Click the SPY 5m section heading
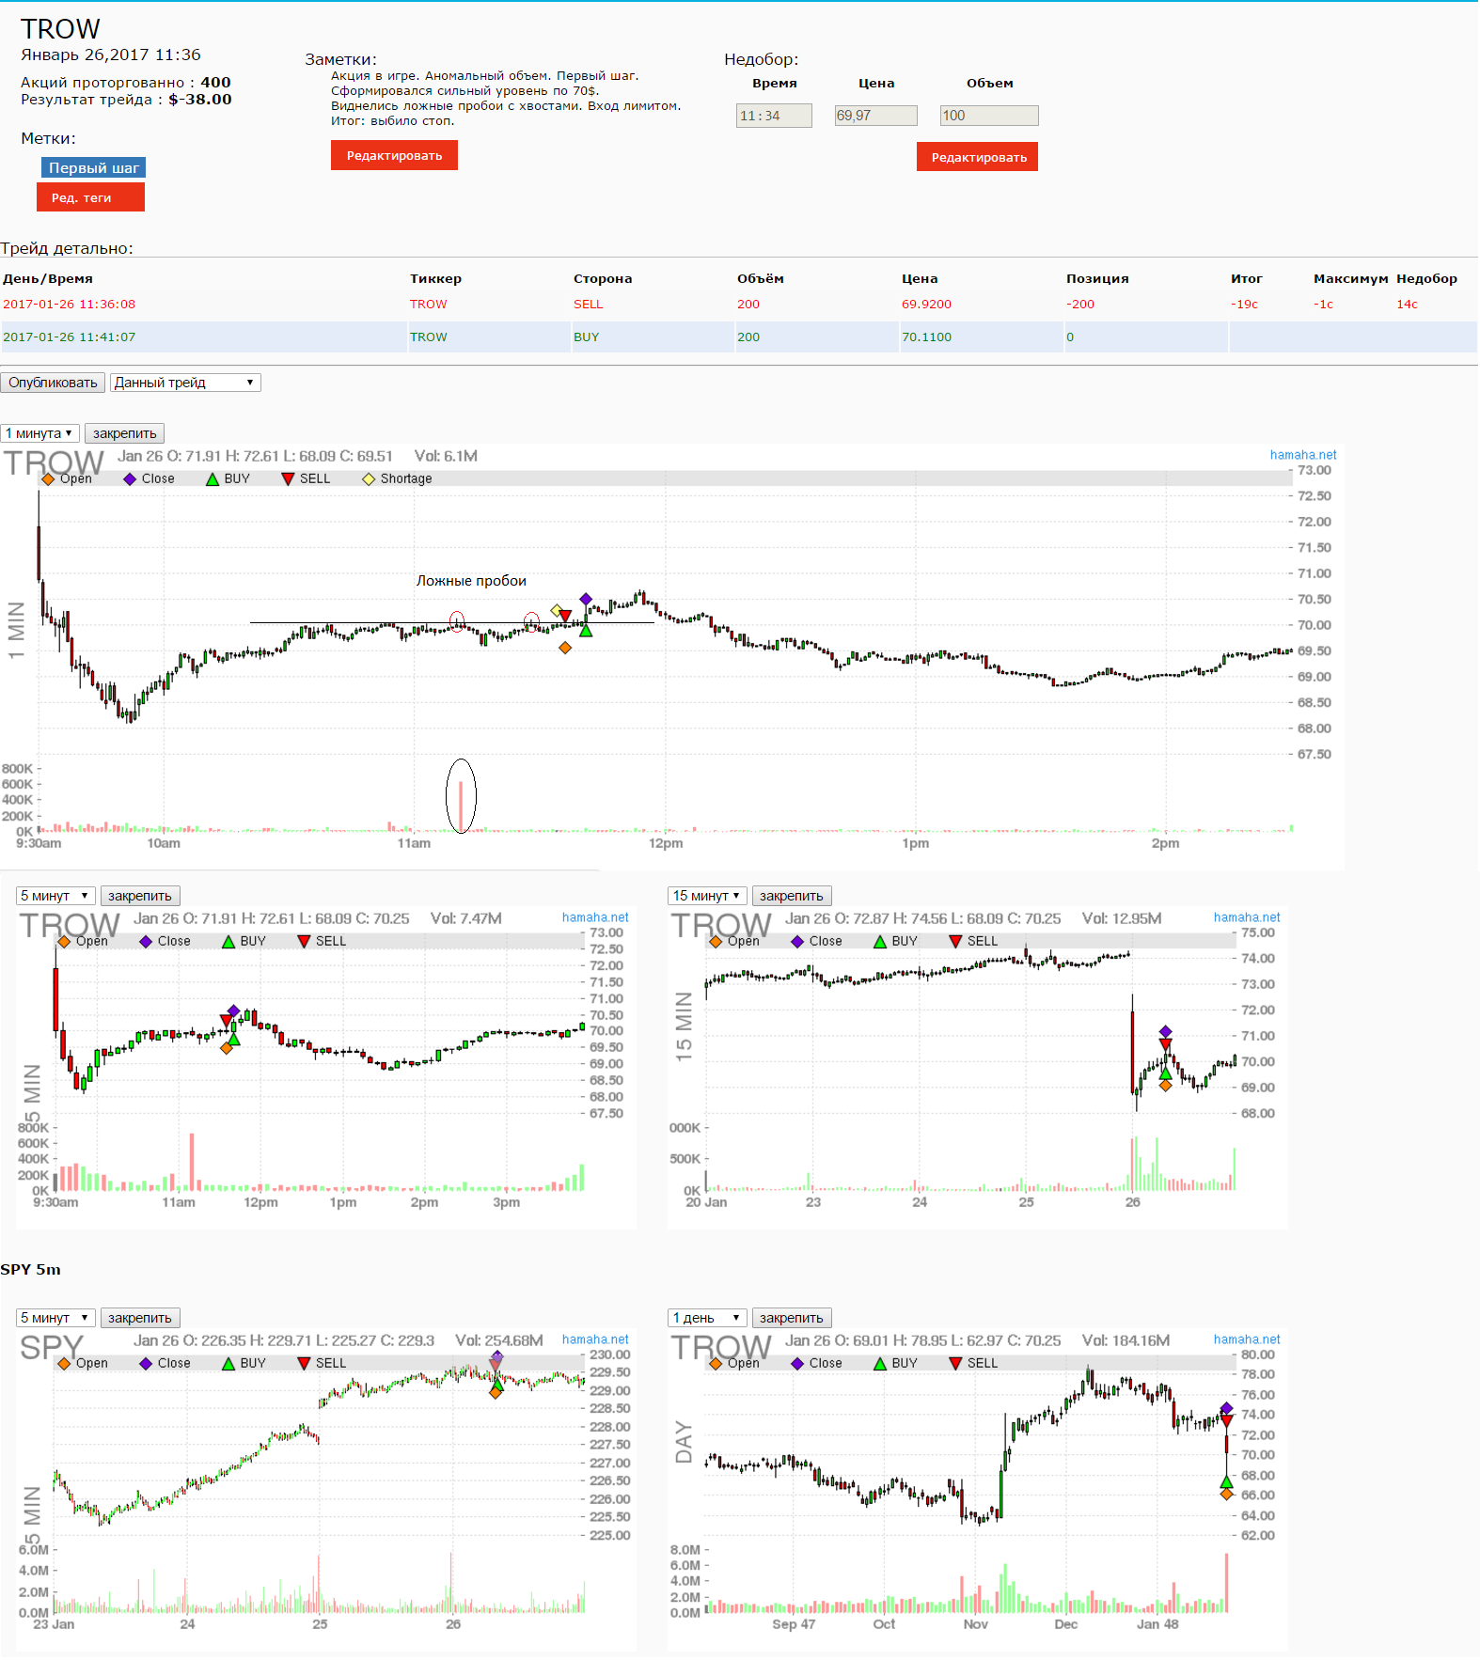 coord(30,1270)
